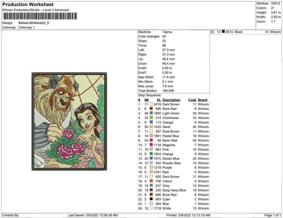This screenshot has width=283, height=218.
Task: Choose the Neon Red color swatch
Action: [151, 140]
